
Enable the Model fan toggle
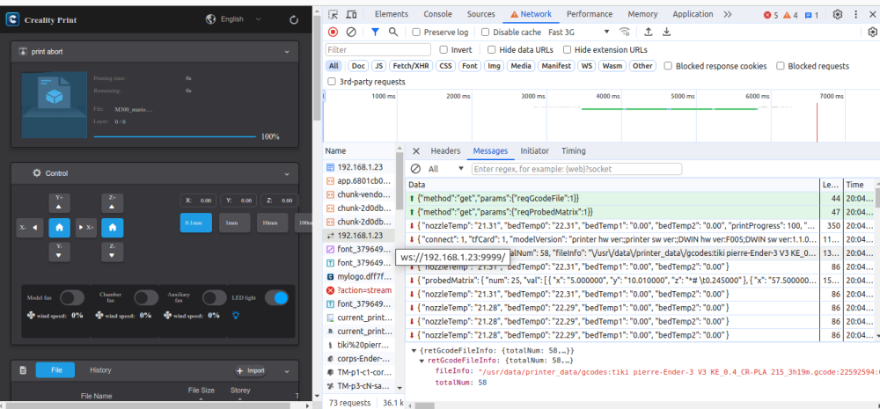pos(72,298)
